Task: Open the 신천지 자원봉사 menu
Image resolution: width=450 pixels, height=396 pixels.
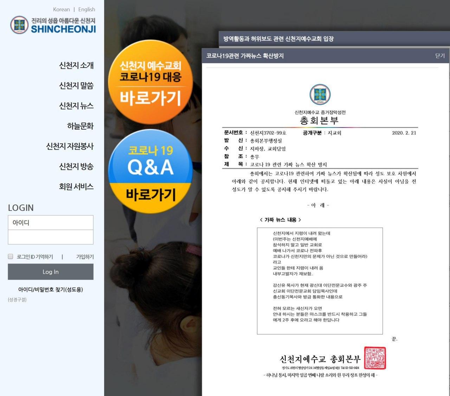Action: pos(70,146)
